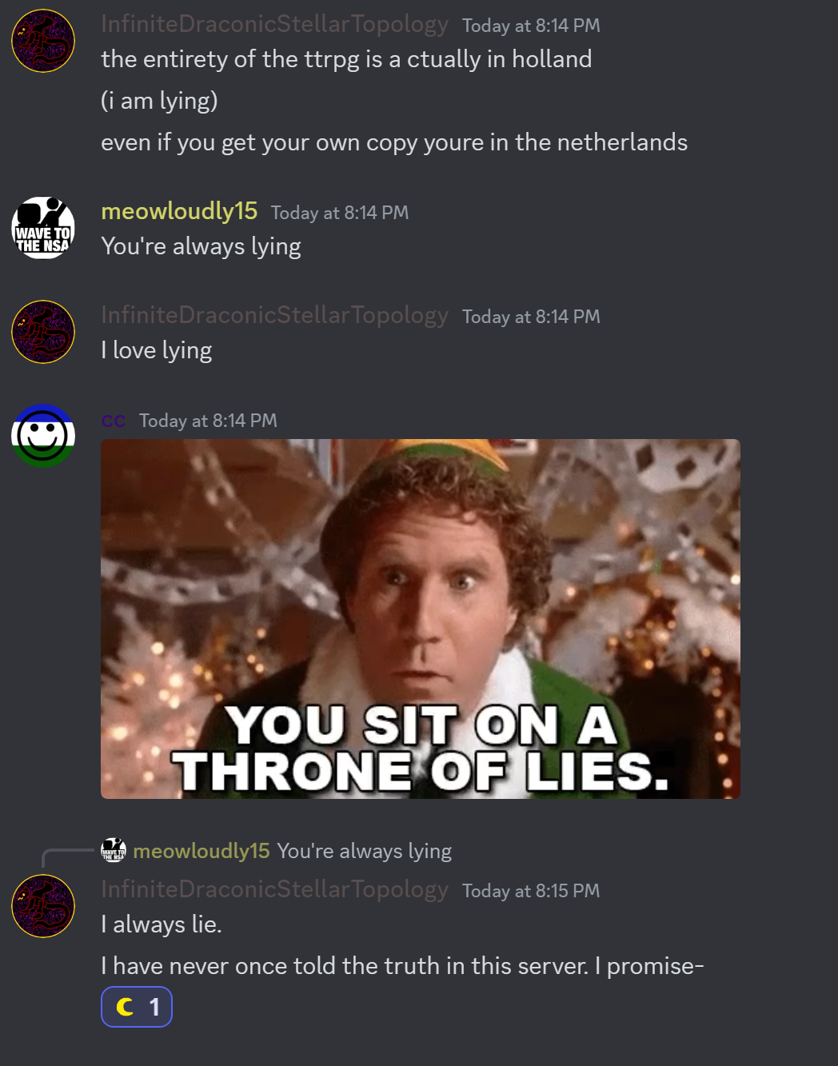The height and width of the screenshot is (1066, 838).
Task: Click avatar next to 'I love lying'
Action: coord(43,332)
